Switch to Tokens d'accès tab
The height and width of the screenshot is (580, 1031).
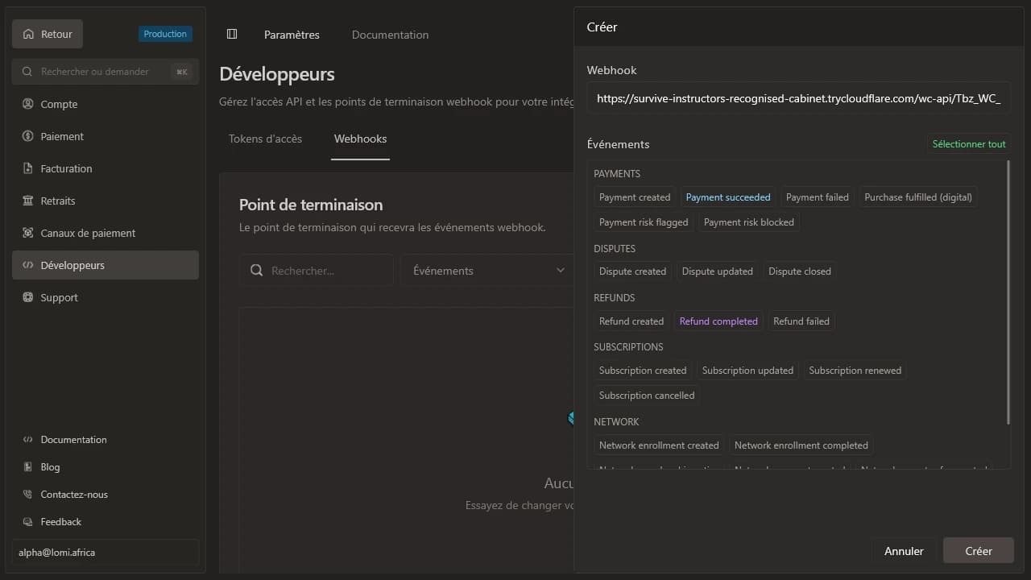pyautogui.click(x=265, y=139)
